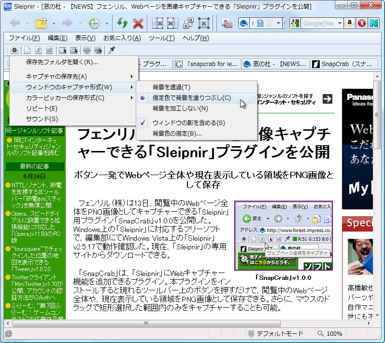Open the search engine combo dropdown arrow
Screen dimensions: 385x343
340,23
